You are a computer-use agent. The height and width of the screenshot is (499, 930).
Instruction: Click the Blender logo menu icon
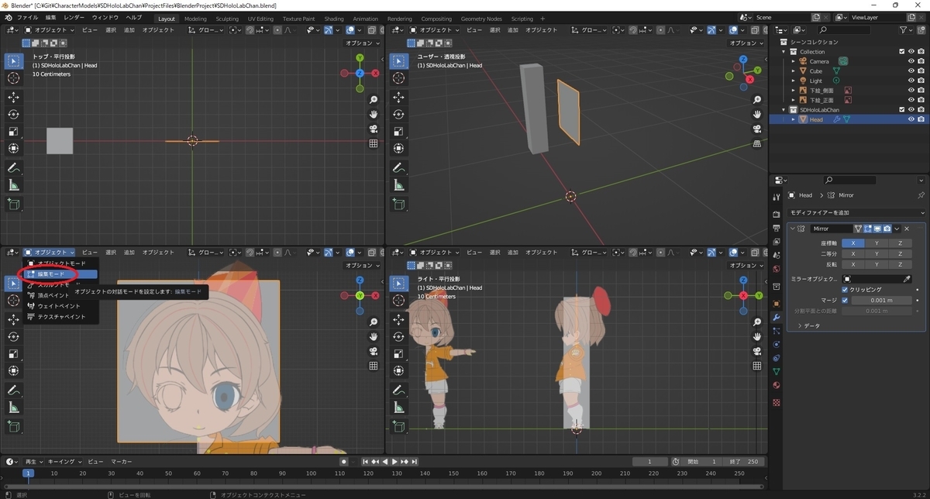[x=7, y=17]
